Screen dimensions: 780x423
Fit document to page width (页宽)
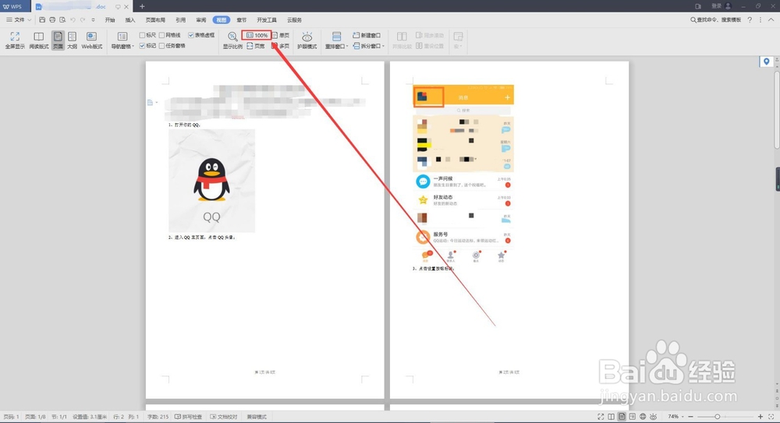[x=256, y=46]
